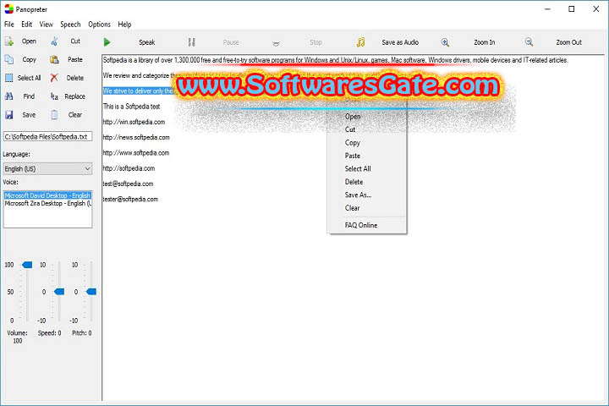Click the file path field Softpedia.txt
The image size is (609, 406).
click(x=47, y=136)
